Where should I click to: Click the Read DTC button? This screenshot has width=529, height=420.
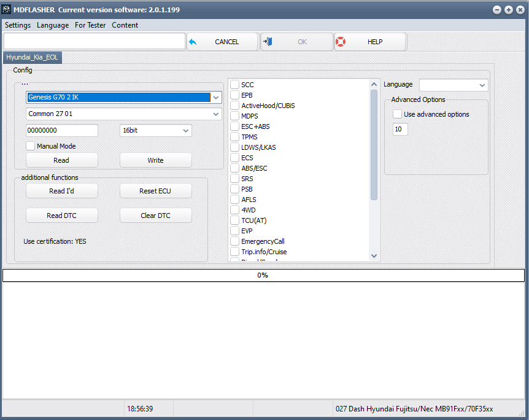62,216
